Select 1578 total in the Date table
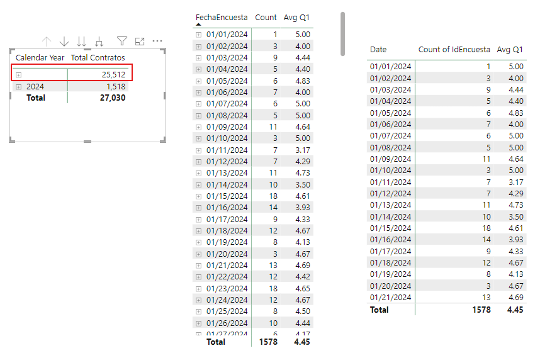Screen dimensions: 540x353 (481, 310)
